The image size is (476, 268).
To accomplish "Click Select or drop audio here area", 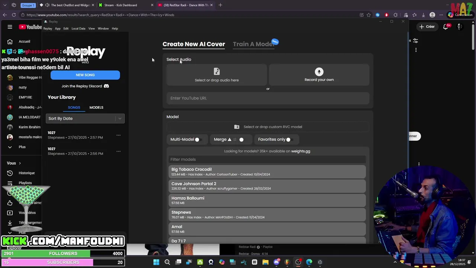I will (217, 75).
